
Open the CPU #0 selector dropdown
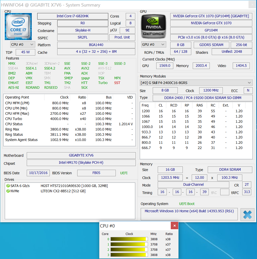click(x=22, y=44)
